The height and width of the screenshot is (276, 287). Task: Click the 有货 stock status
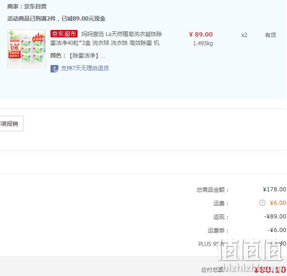[x=270, y=35]
